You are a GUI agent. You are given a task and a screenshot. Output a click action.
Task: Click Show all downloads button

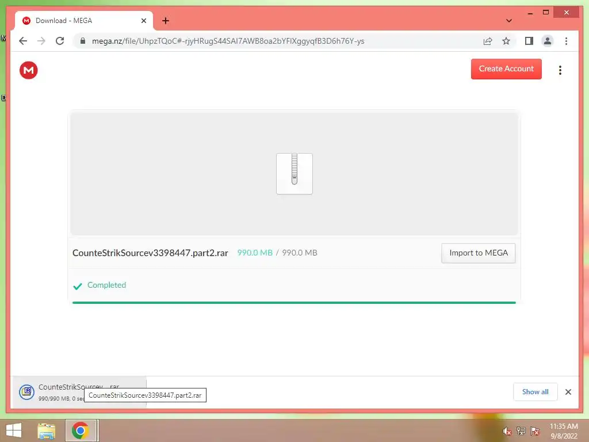[536, 392]
